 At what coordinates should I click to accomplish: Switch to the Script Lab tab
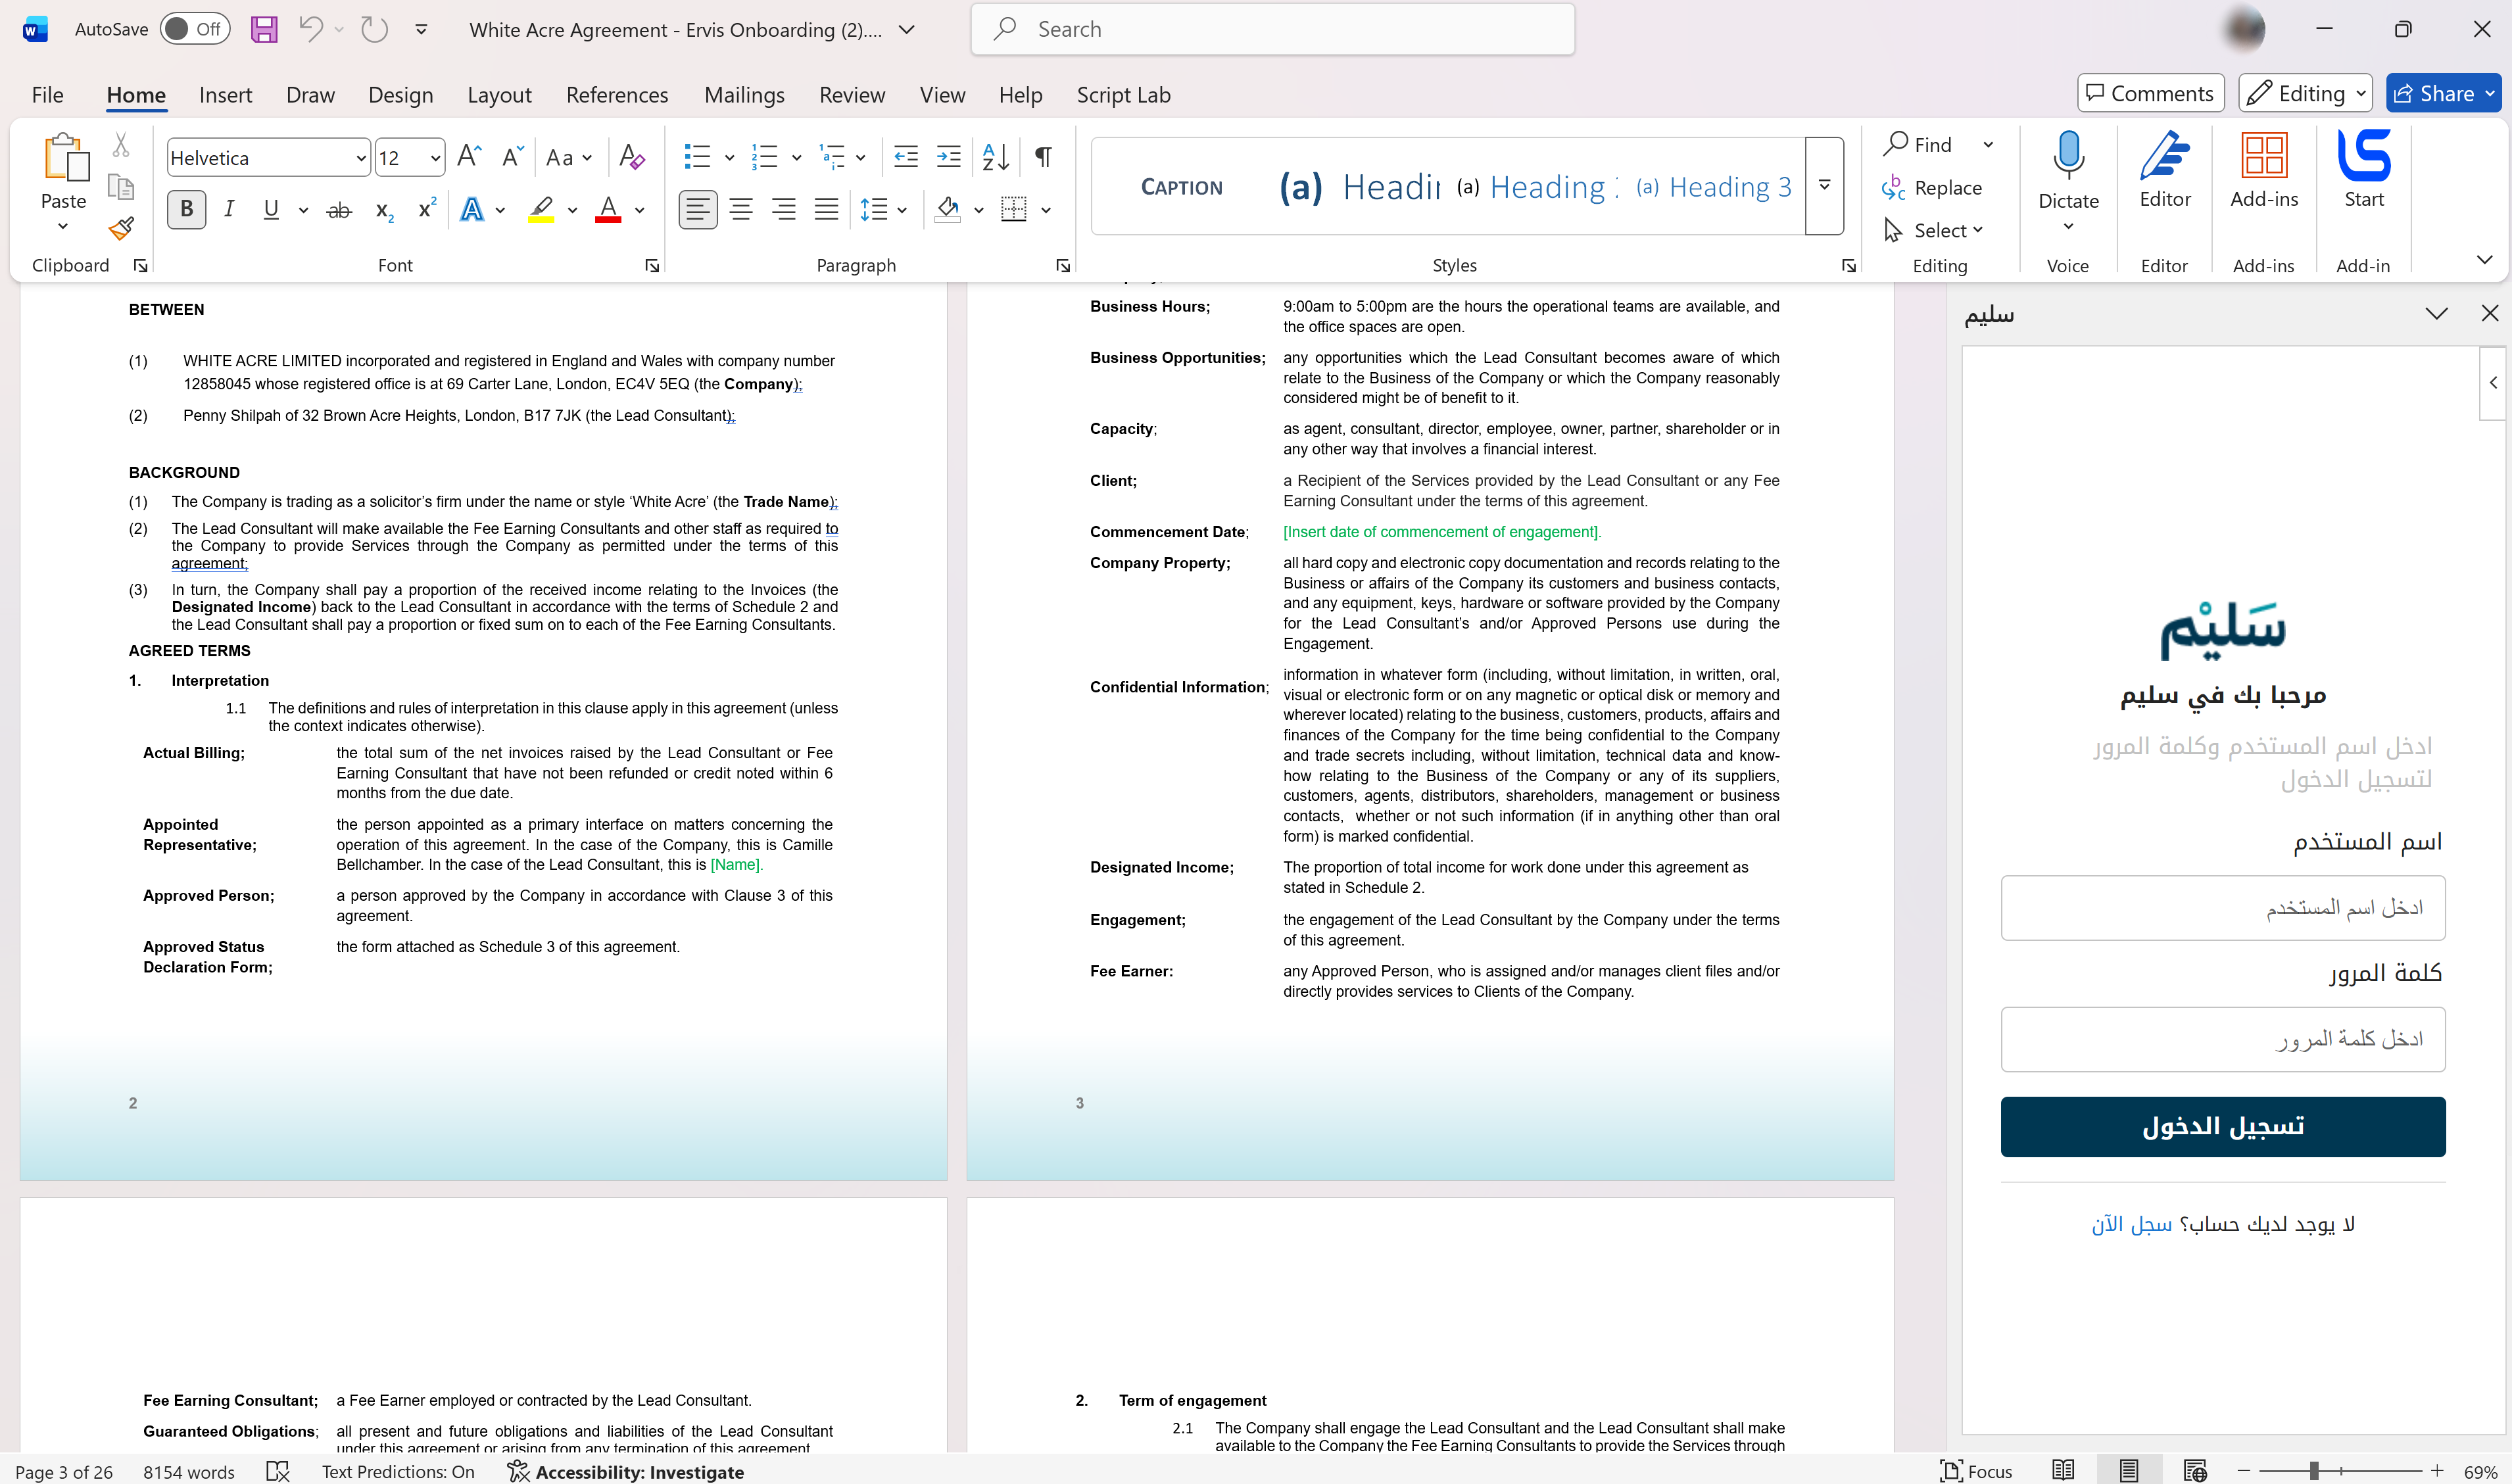point(1123,94)
